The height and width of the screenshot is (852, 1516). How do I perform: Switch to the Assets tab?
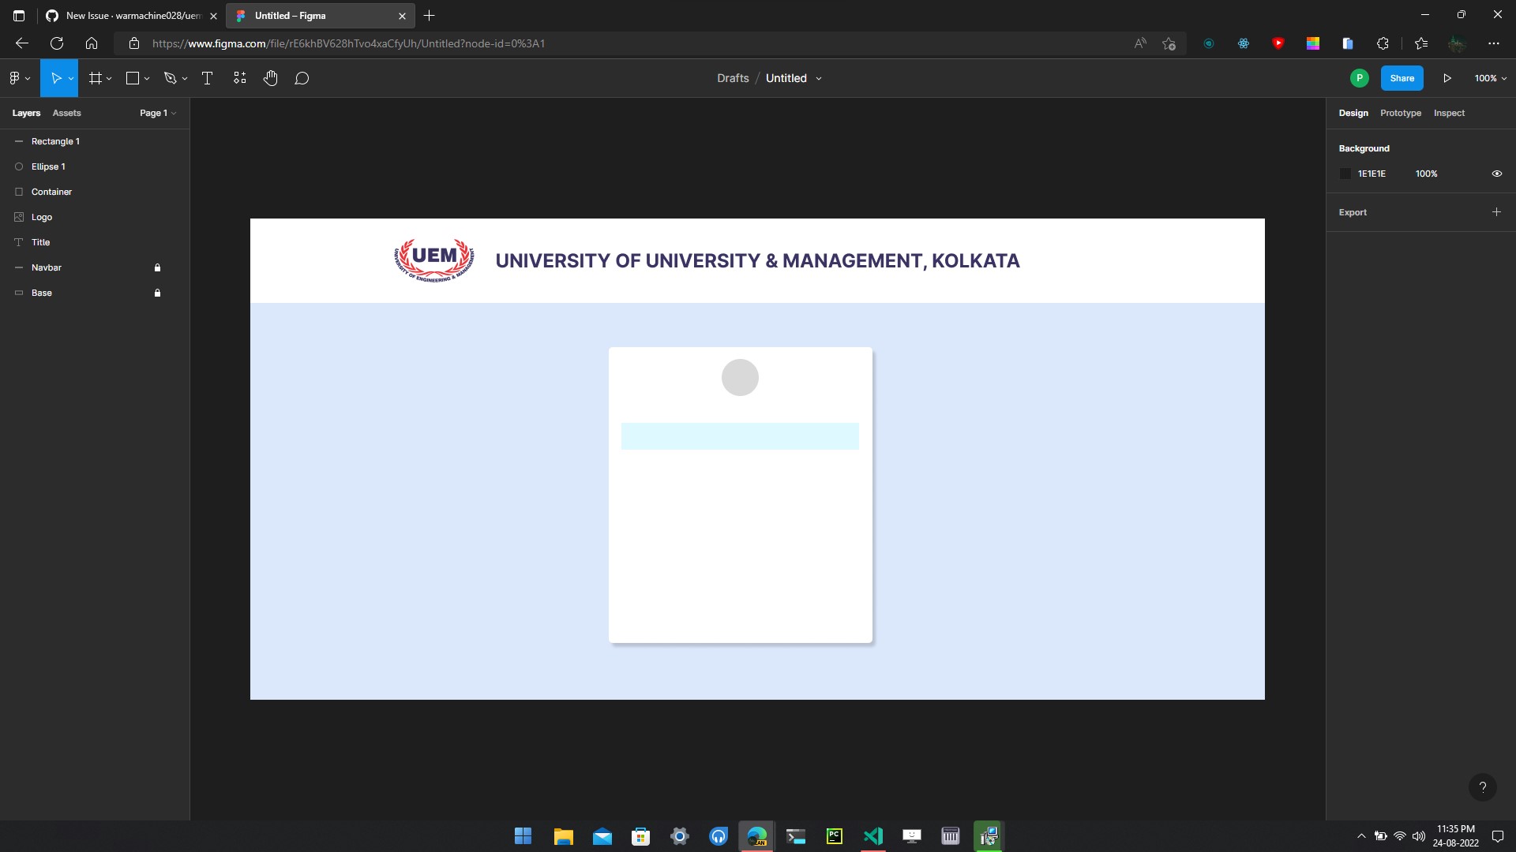coord(66,113)
